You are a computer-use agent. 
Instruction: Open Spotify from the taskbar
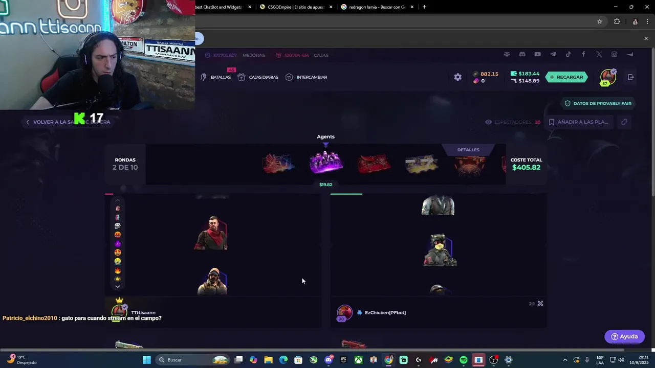(x=463, y=360)
